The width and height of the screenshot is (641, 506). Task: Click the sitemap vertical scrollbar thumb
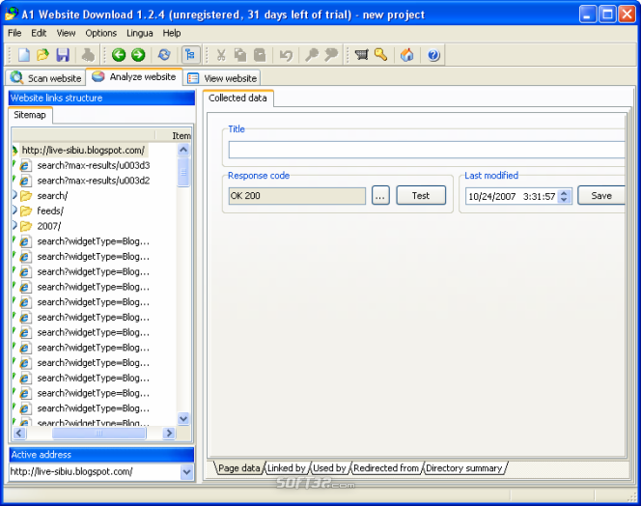tap(183, 172)
